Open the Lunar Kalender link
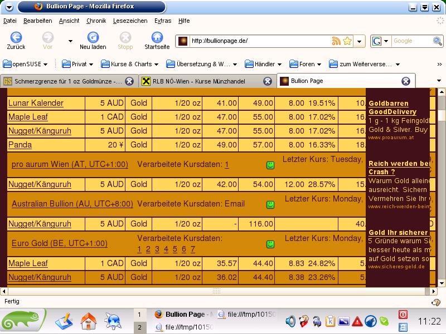 pyautogui.click(x=36, y=103)
